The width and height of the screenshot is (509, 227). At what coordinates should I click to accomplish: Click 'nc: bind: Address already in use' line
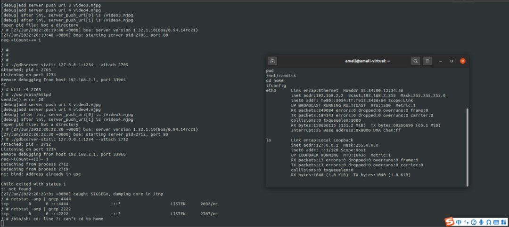tap(41, 174)
